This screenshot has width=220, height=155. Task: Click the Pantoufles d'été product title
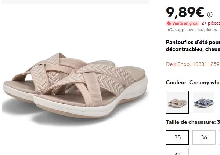[x=193, y=46]
